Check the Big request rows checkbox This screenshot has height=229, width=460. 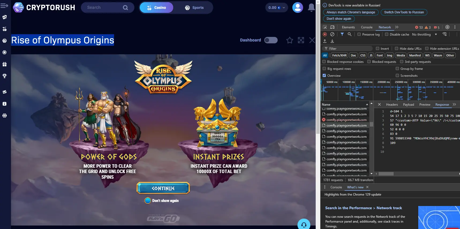(324, 68)
